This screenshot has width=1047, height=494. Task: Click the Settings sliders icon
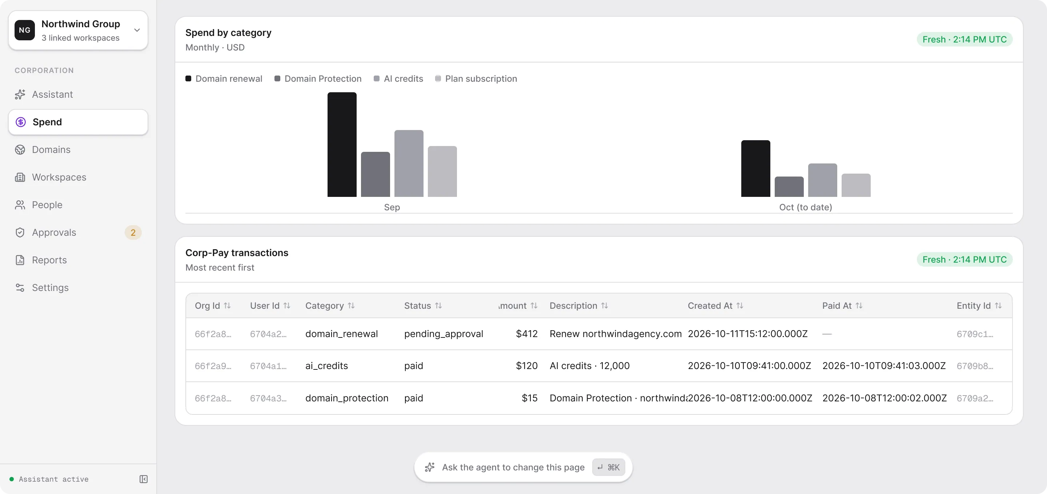click(20, 288)
